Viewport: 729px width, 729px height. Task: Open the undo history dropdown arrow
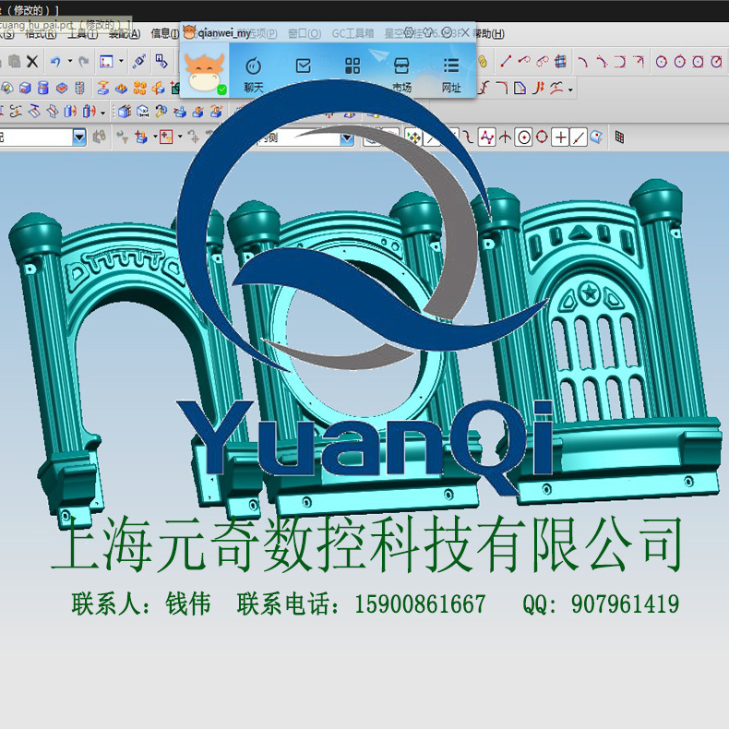click(70, 61)
